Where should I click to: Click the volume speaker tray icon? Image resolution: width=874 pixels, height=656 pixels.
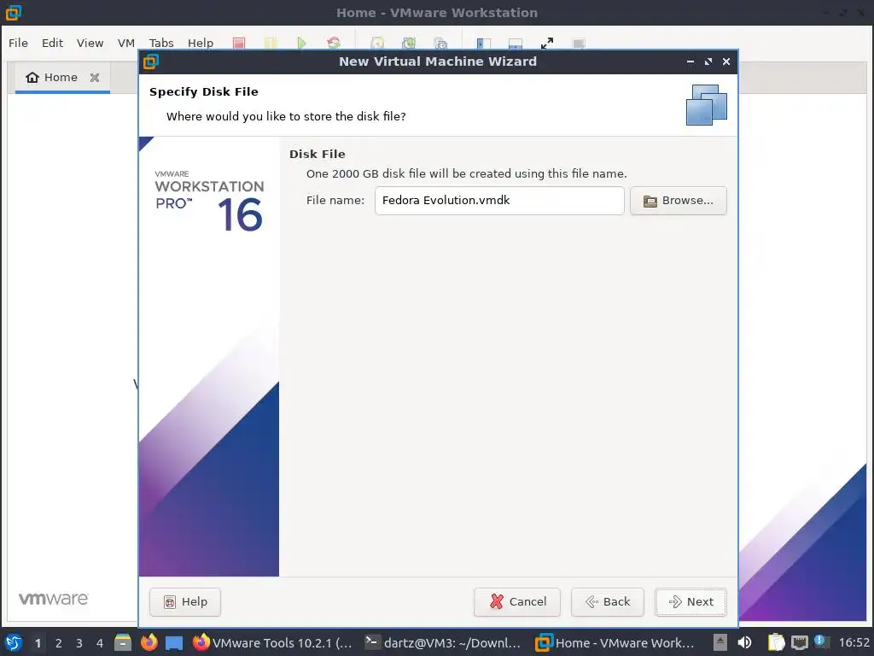tap(744, 642)
